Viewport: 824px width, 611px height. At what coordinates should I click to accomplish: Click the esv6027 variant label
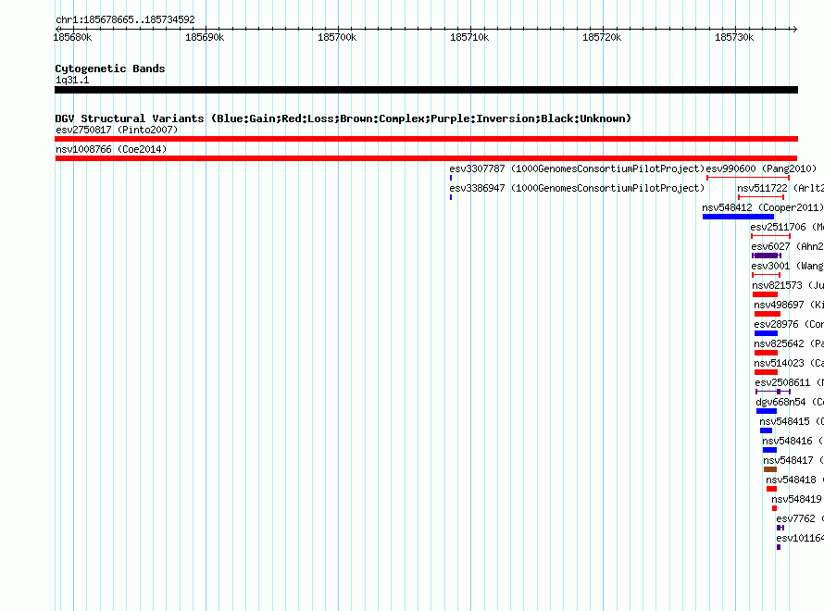click(x=787, y=246)
